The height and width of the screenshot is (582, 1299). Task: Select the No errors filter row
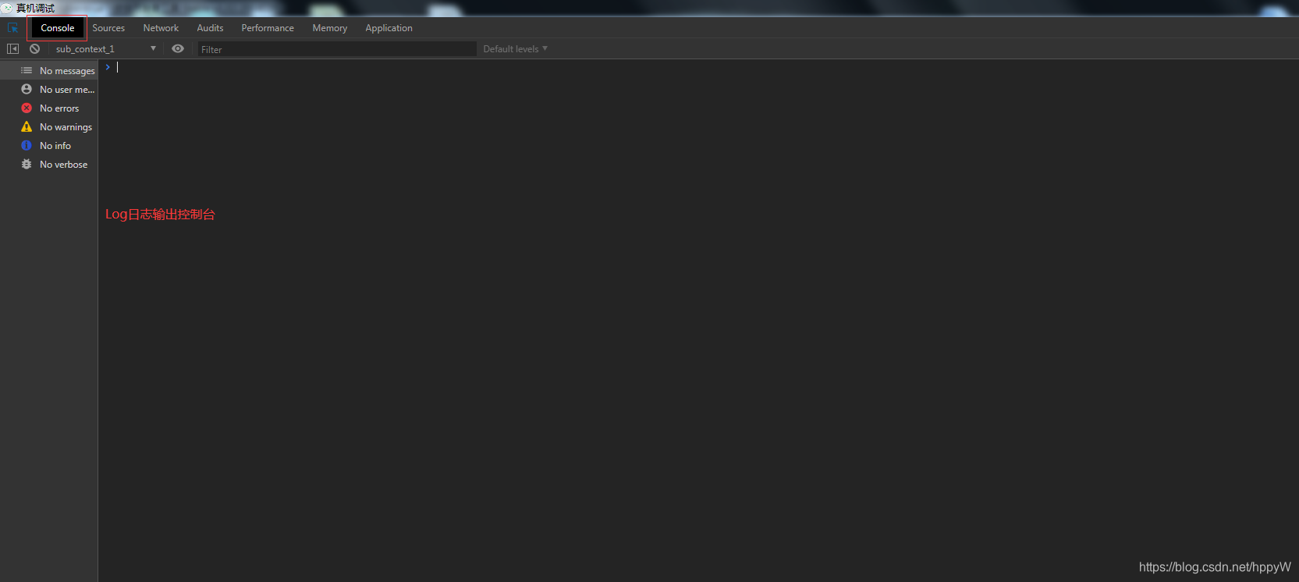coord(49,108)
